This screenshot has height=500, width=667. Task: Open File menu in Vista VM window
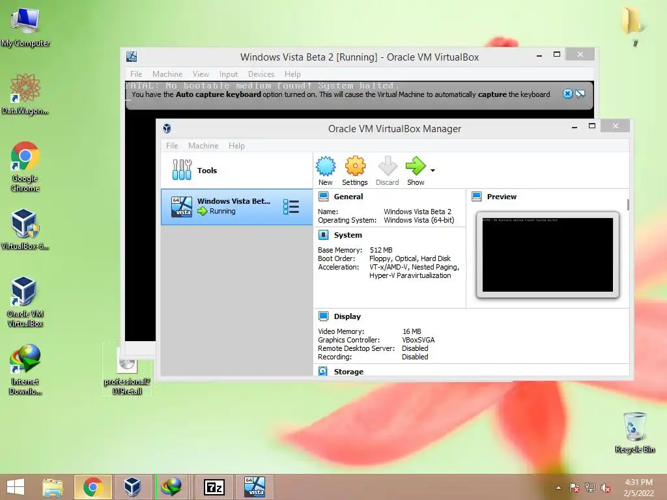136,74
